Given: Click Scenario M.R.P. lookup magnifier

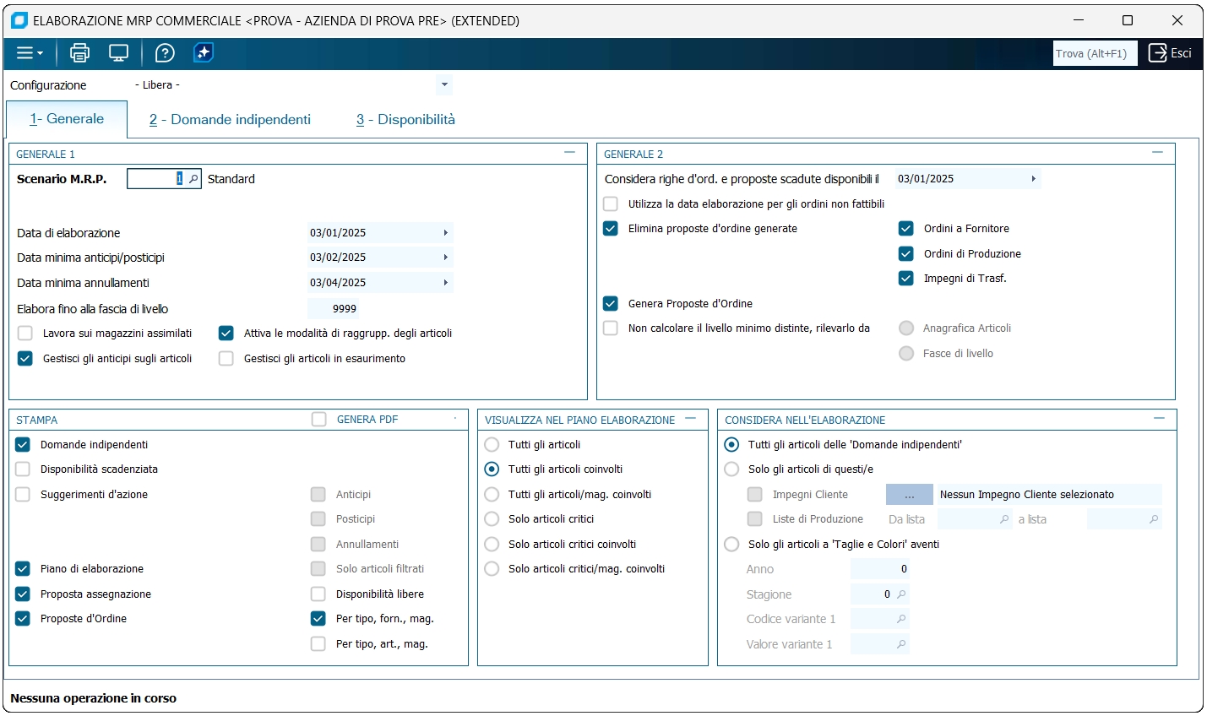Looking at the screenshot, I should click(x=193, y=179).
